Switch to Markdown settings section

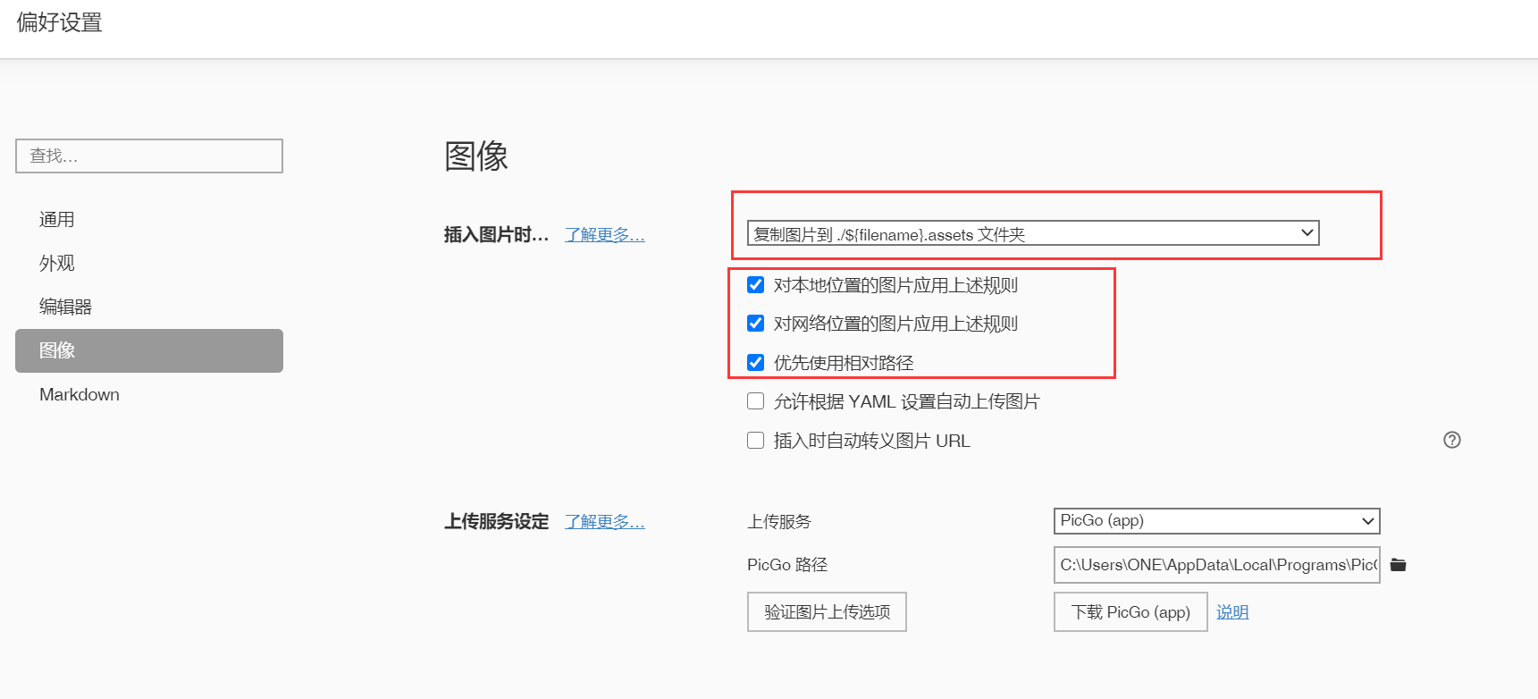point(80,394)
